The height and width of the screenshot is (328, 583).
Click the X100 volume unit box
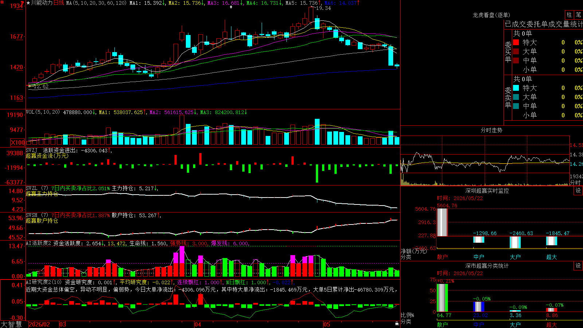pos(18,142)
